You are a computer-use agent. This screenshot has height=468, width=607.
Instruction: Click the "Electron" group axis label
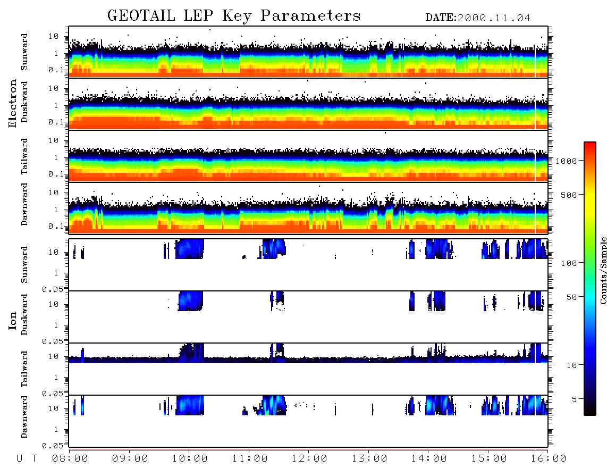point(13,103)
